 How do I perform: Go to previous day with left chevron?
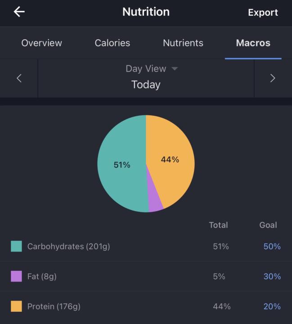point(19,78)
